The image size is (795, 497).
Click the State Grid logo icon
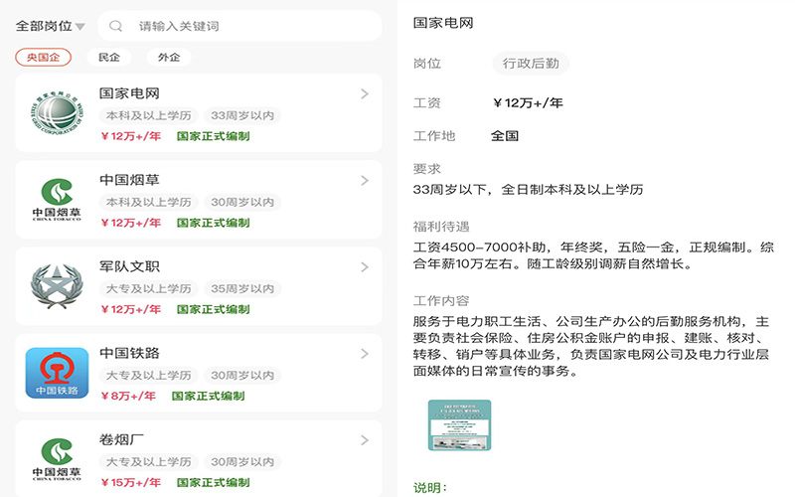[x=57, y=113]
